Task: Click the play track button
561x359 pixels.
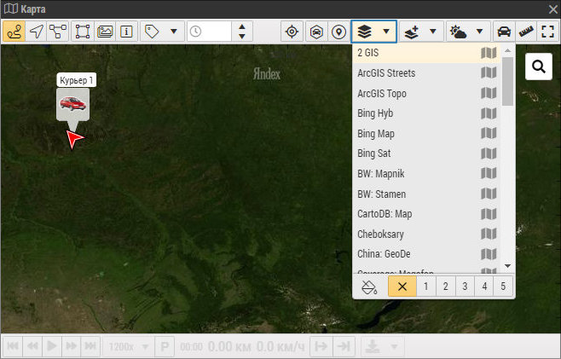Action: [x=52, y=346]
